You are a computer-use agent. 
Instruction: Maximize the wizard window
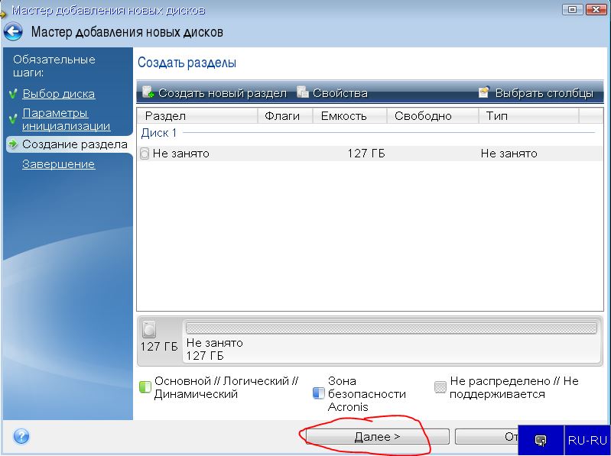[570, 10]
